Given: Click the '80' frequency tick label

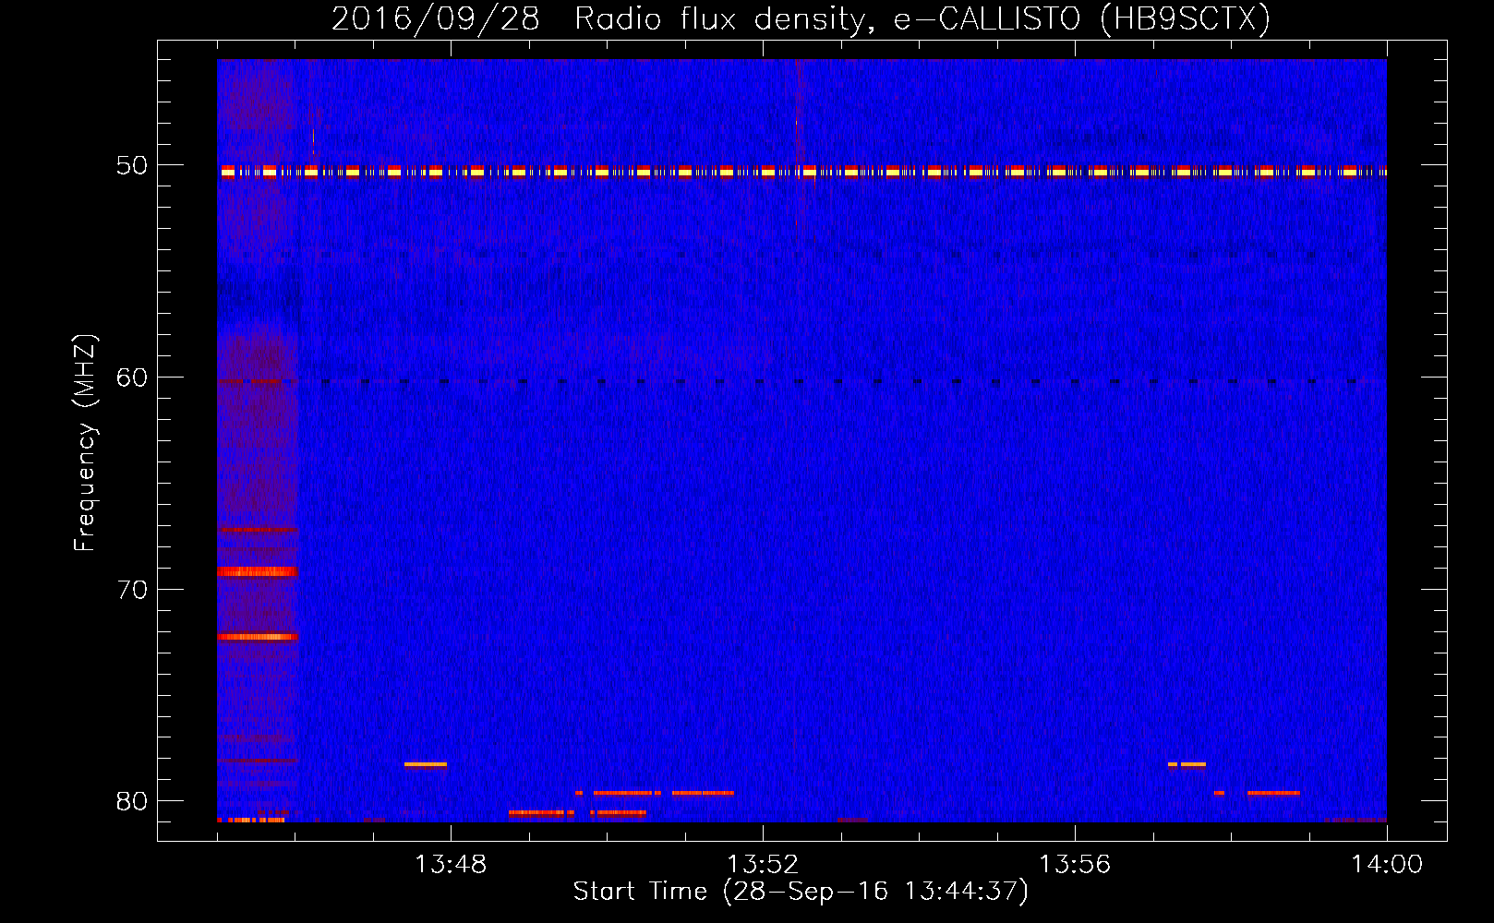Looking at the screenshot, I should tap(132, 801).
